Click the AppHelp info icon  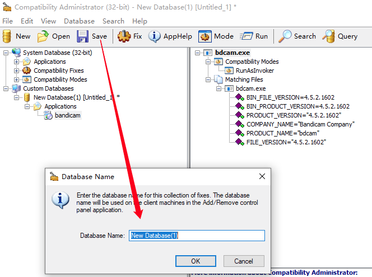click(154, 36)
